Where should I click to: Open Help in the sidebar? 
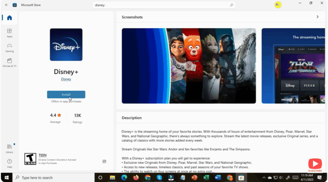coord(9,163)
